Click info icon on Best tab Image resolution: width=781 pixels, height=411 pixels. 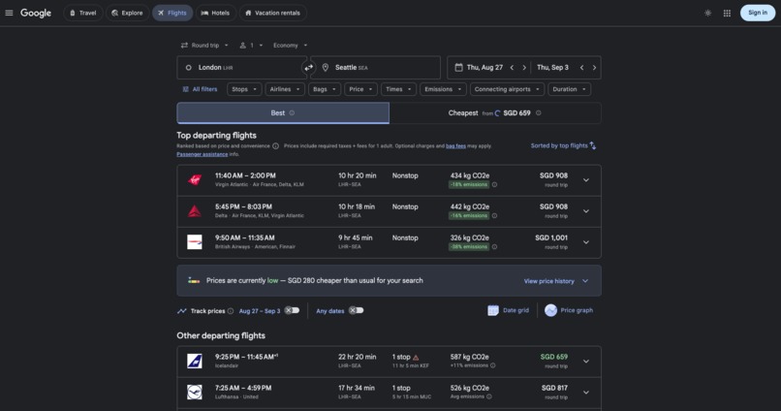(x=292, y=113)
